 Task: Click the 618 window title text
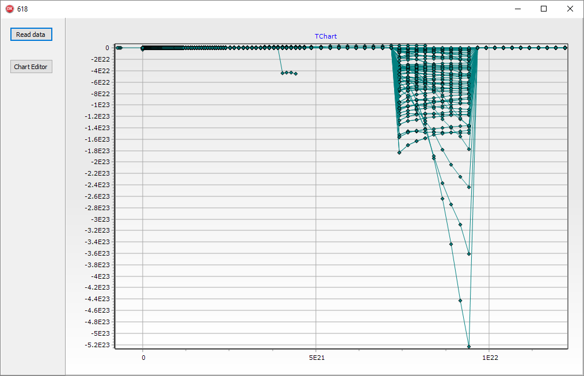click(x=22, y=9)
